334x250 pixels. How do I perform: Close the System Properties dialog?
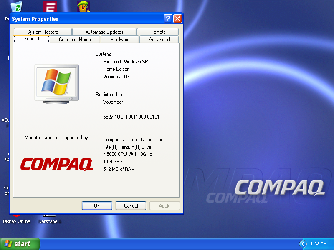tap(178, 19)
